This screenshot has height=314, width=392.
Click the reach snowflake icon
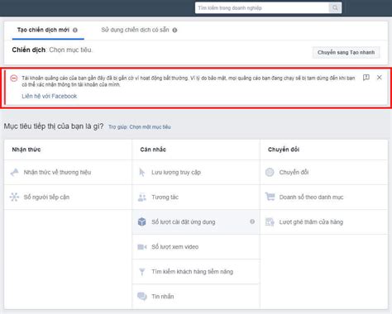point(14,197)
